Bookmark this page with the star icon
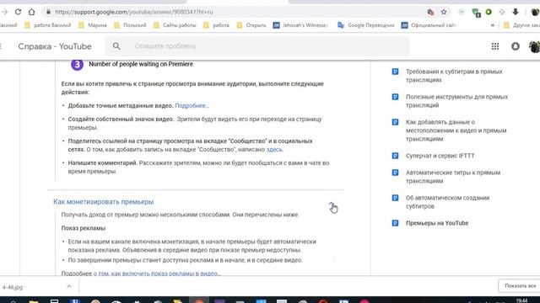Viewport: 540px width, 303px height. (444, 12)
